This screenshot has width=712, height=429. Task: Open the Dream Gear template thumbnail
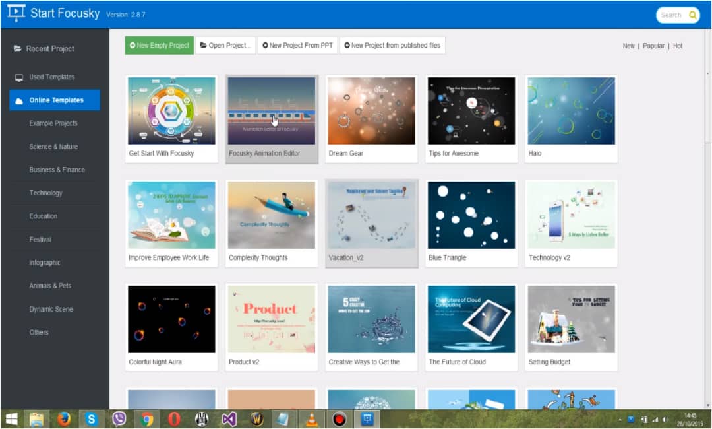tap(371, 110)
